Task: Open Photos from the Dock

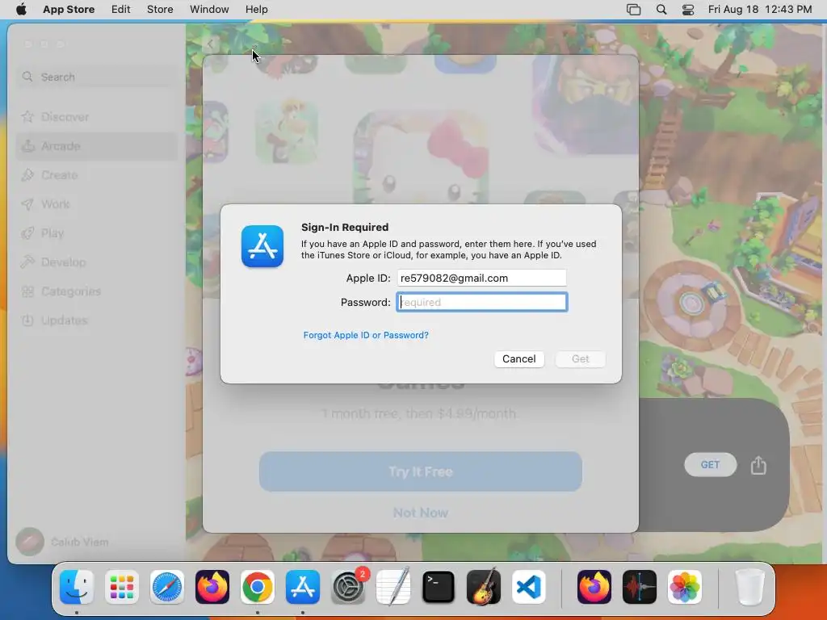Action: coord(685,587)
